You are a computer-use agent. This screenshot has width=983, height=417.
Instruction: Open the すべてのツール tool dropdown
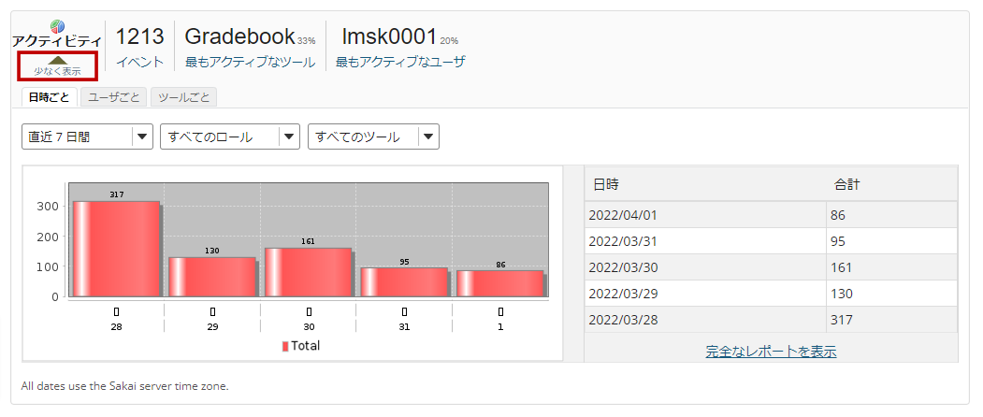pos(373,137)
